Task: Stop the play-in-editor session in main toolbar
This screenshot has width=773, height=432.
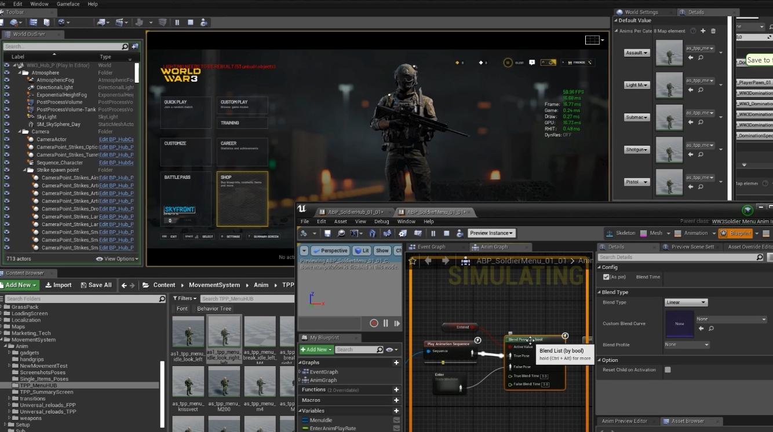Action: (190, 23)
